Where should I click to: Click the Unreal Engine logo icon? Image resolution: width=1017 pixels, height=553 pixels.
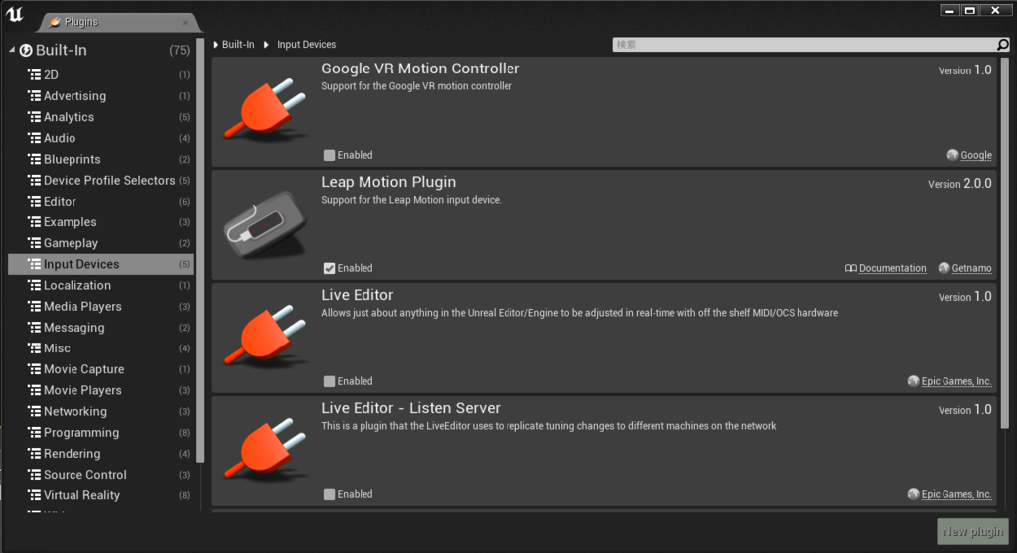pyautogui.click(x=14, y=14)
